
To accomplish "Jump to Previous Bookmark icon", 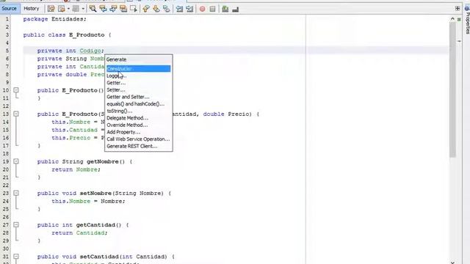I will (146, 9).
